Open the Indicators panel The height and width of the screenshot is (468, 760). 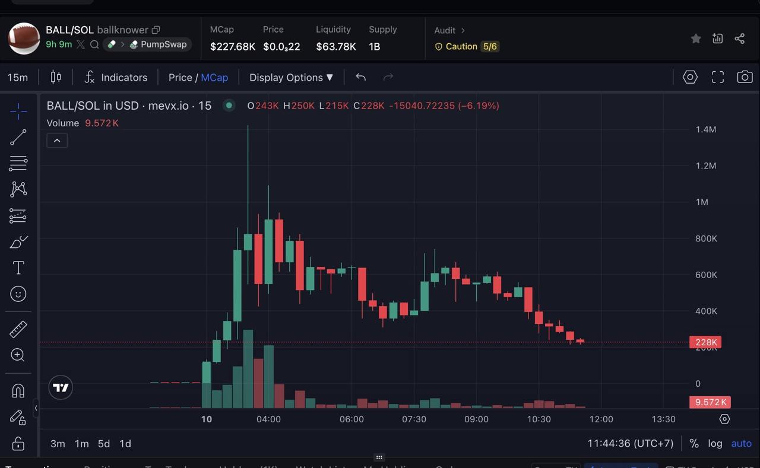[x=116, y=77]
